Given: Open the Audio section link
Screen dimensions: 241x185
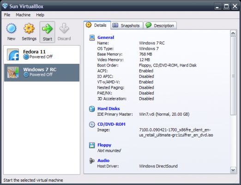Looking at the screenshot, I should coord(103,160).
